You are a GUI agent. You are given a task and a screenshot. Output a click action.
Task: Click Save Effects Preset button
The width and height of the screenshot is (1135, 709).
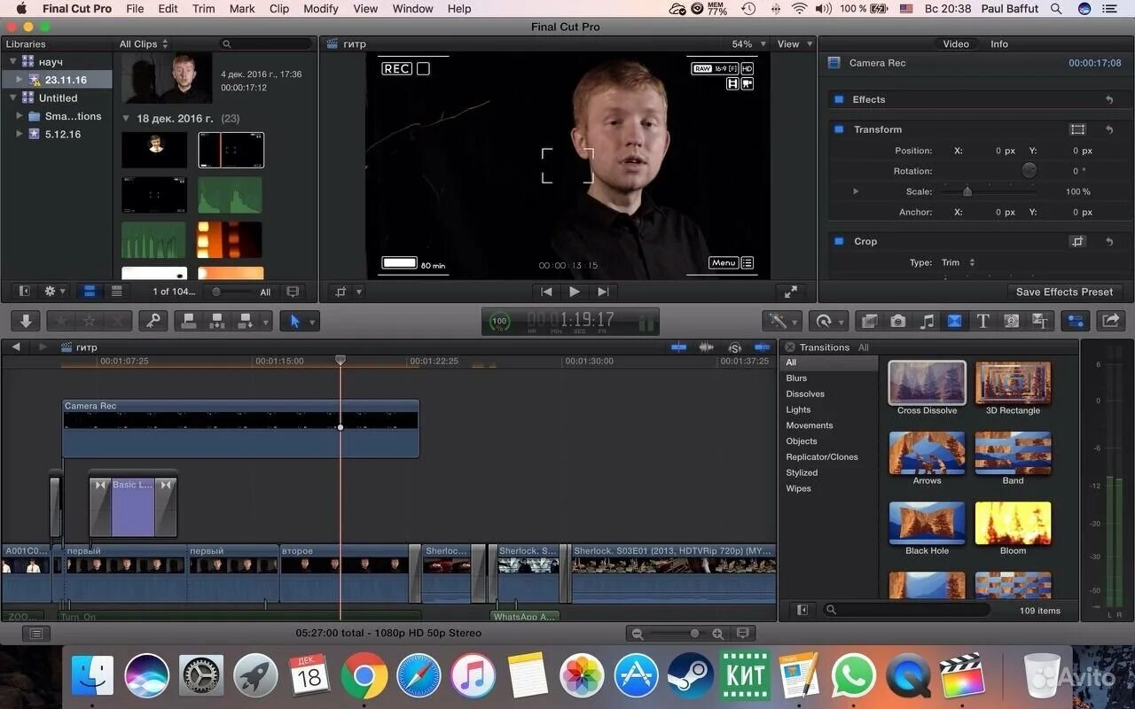pos(1064,292)
